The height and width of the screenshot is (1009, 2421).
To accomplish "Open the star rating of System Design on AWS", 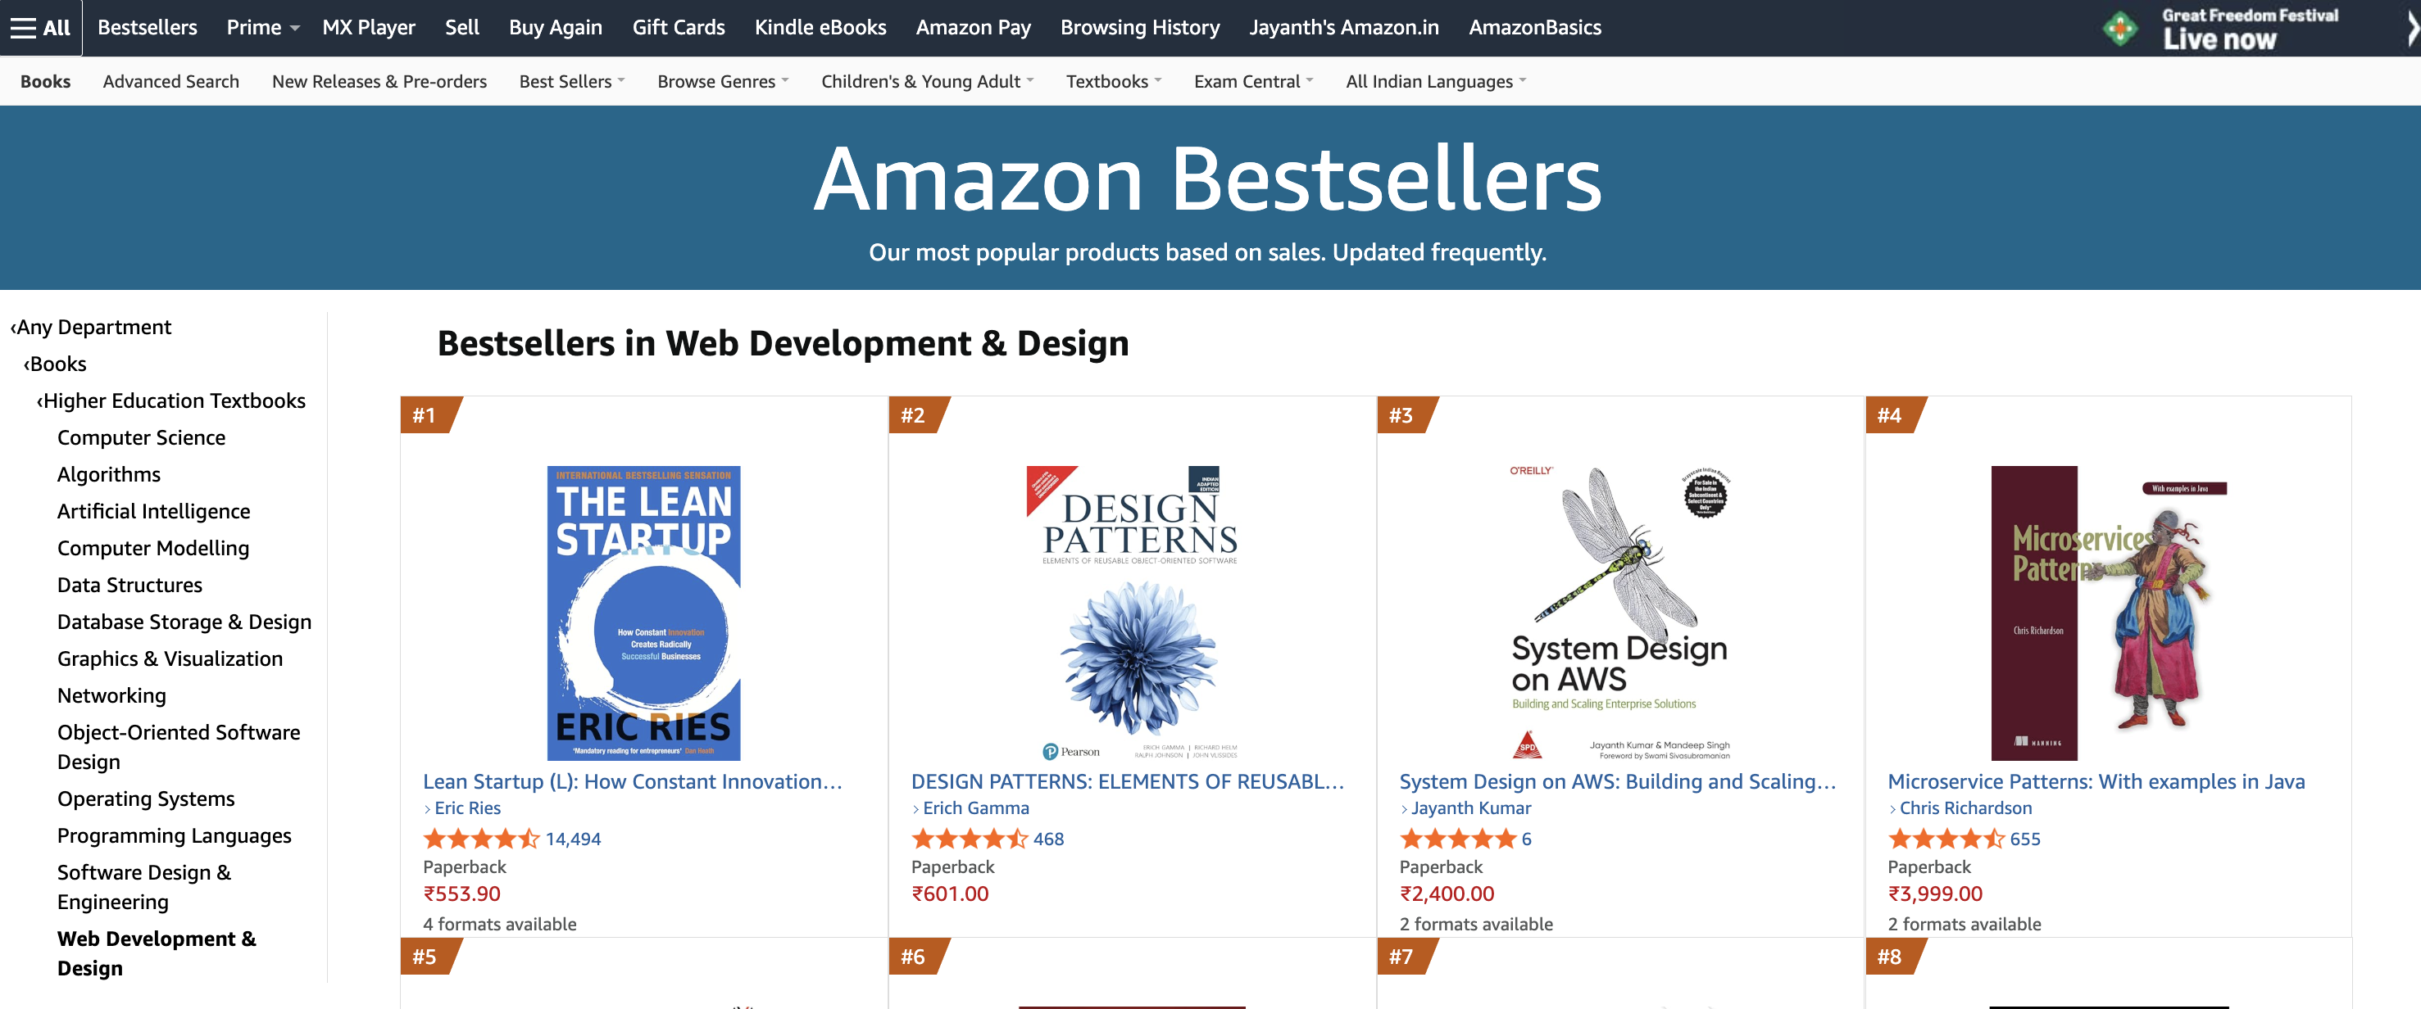I will 1458,839.
